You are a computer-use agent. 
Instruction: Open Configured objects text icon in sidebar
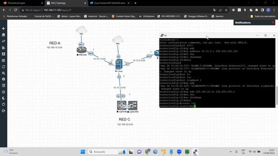tap(3, 54)
